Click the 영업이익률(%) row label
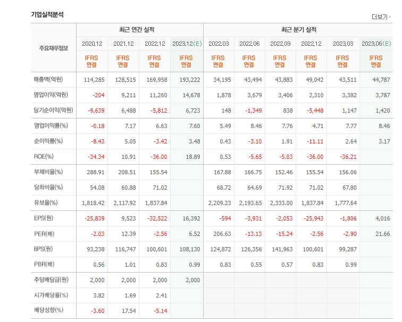This screenshot has height=322, width=402. tap(51, 126)
